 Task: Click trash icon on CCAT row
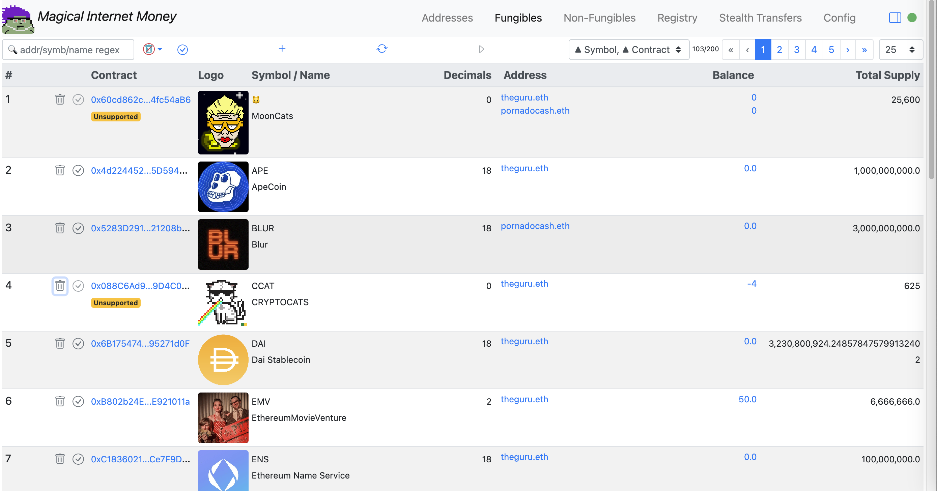[60, 286]
